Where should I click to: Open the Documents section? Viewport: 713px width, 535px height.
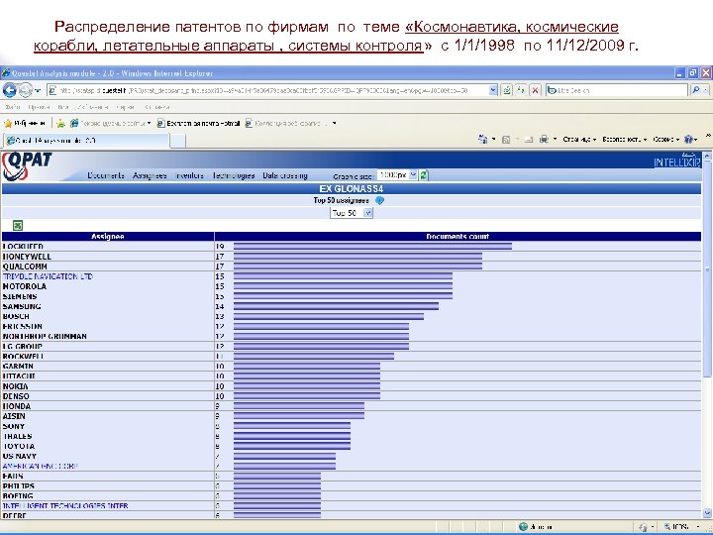coord(106,175)
